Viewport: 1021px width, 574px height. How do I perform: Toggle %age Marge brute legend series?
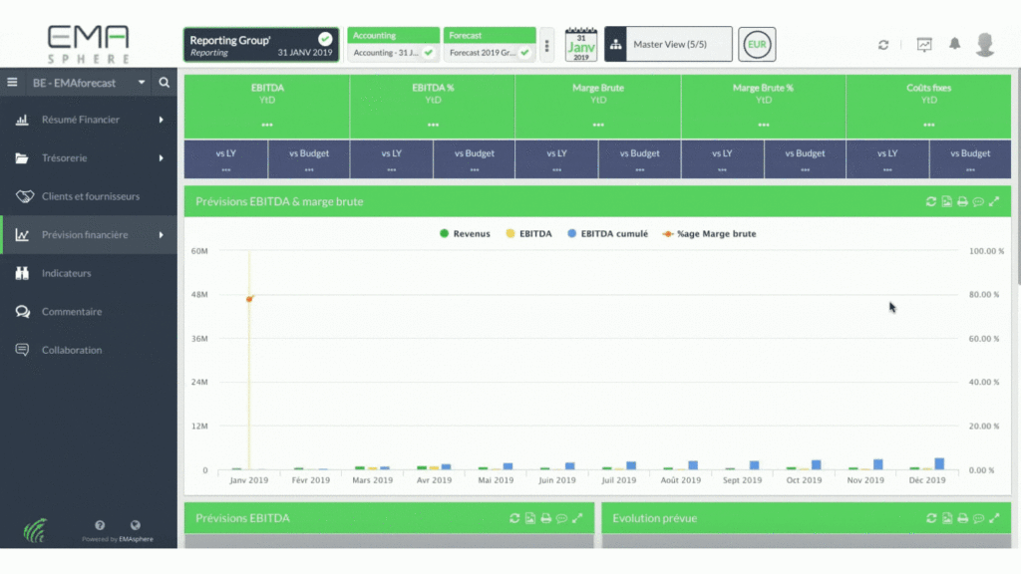tap(709, 233)
